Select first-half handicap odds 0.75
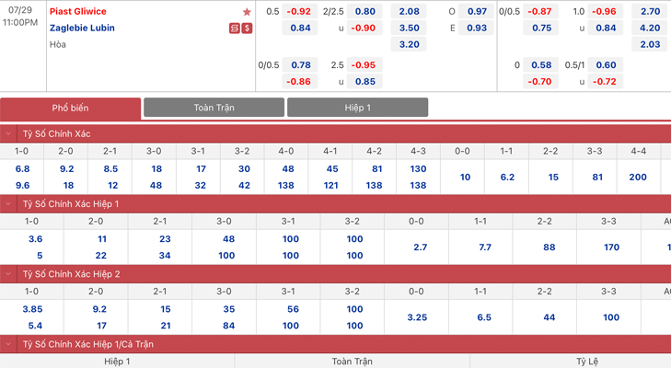Viewport: 671px width, 368px height. tap(540, 29)
